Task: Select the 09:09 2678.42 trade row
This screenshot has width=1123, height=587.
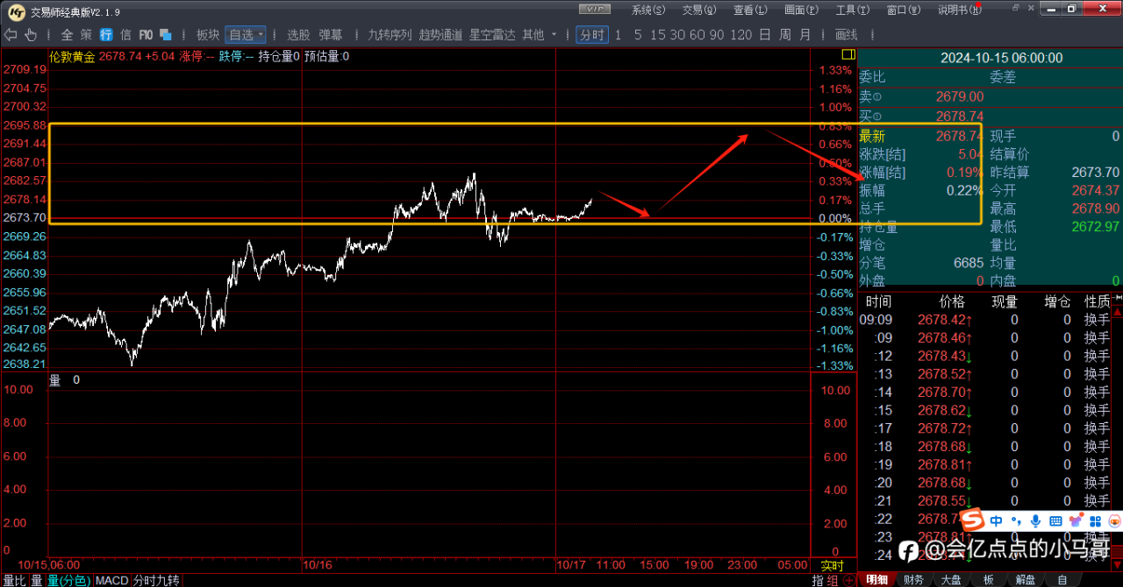Action: pos(990,320)
